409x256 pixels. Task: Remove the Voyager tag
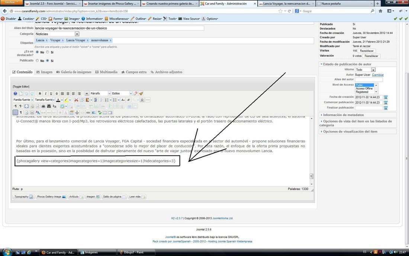pos(63,41)
